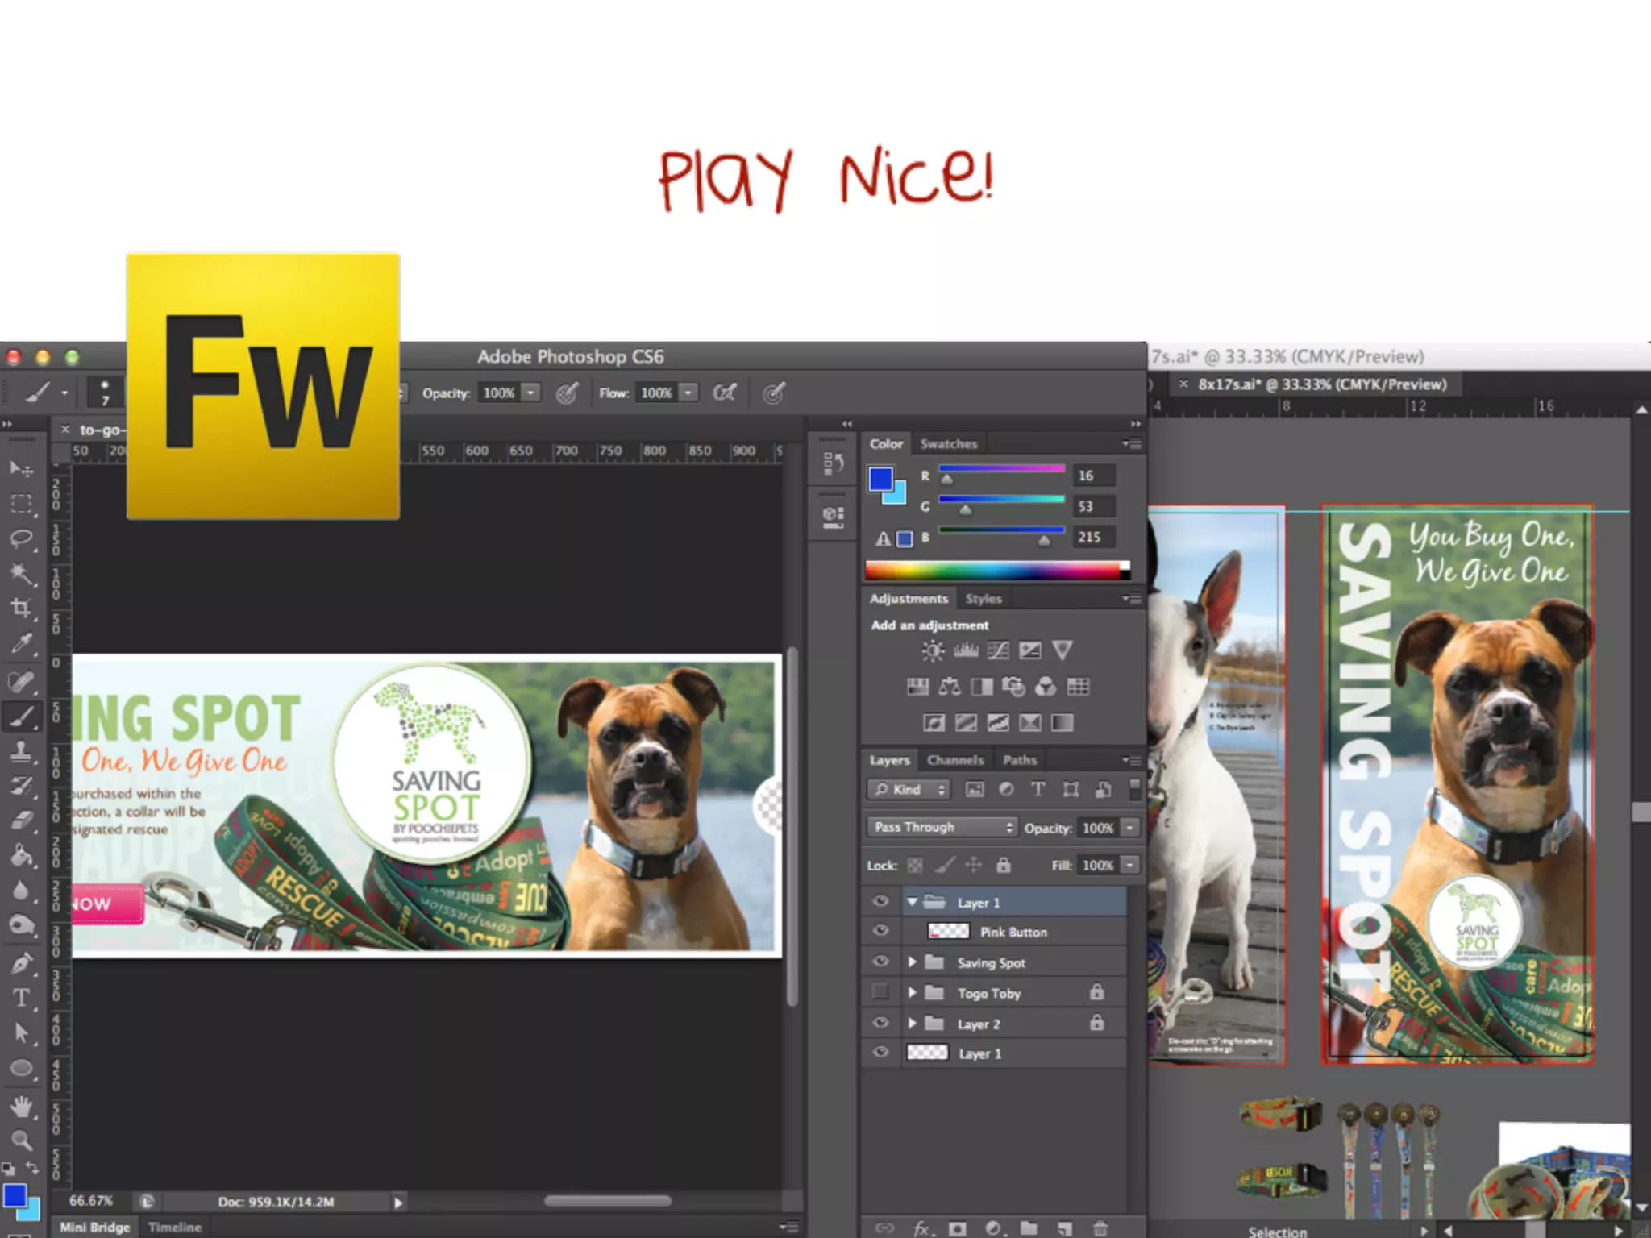Select the Zoom tool
Image resolution: width=1651 pixels, height=1238 pixels.
click(21, 1140)
